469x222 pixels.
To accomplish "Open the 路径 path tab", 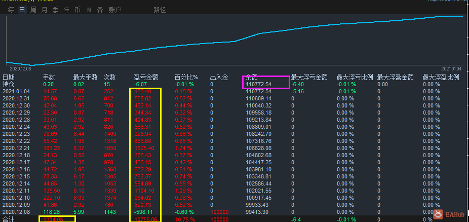I will 160,10.
